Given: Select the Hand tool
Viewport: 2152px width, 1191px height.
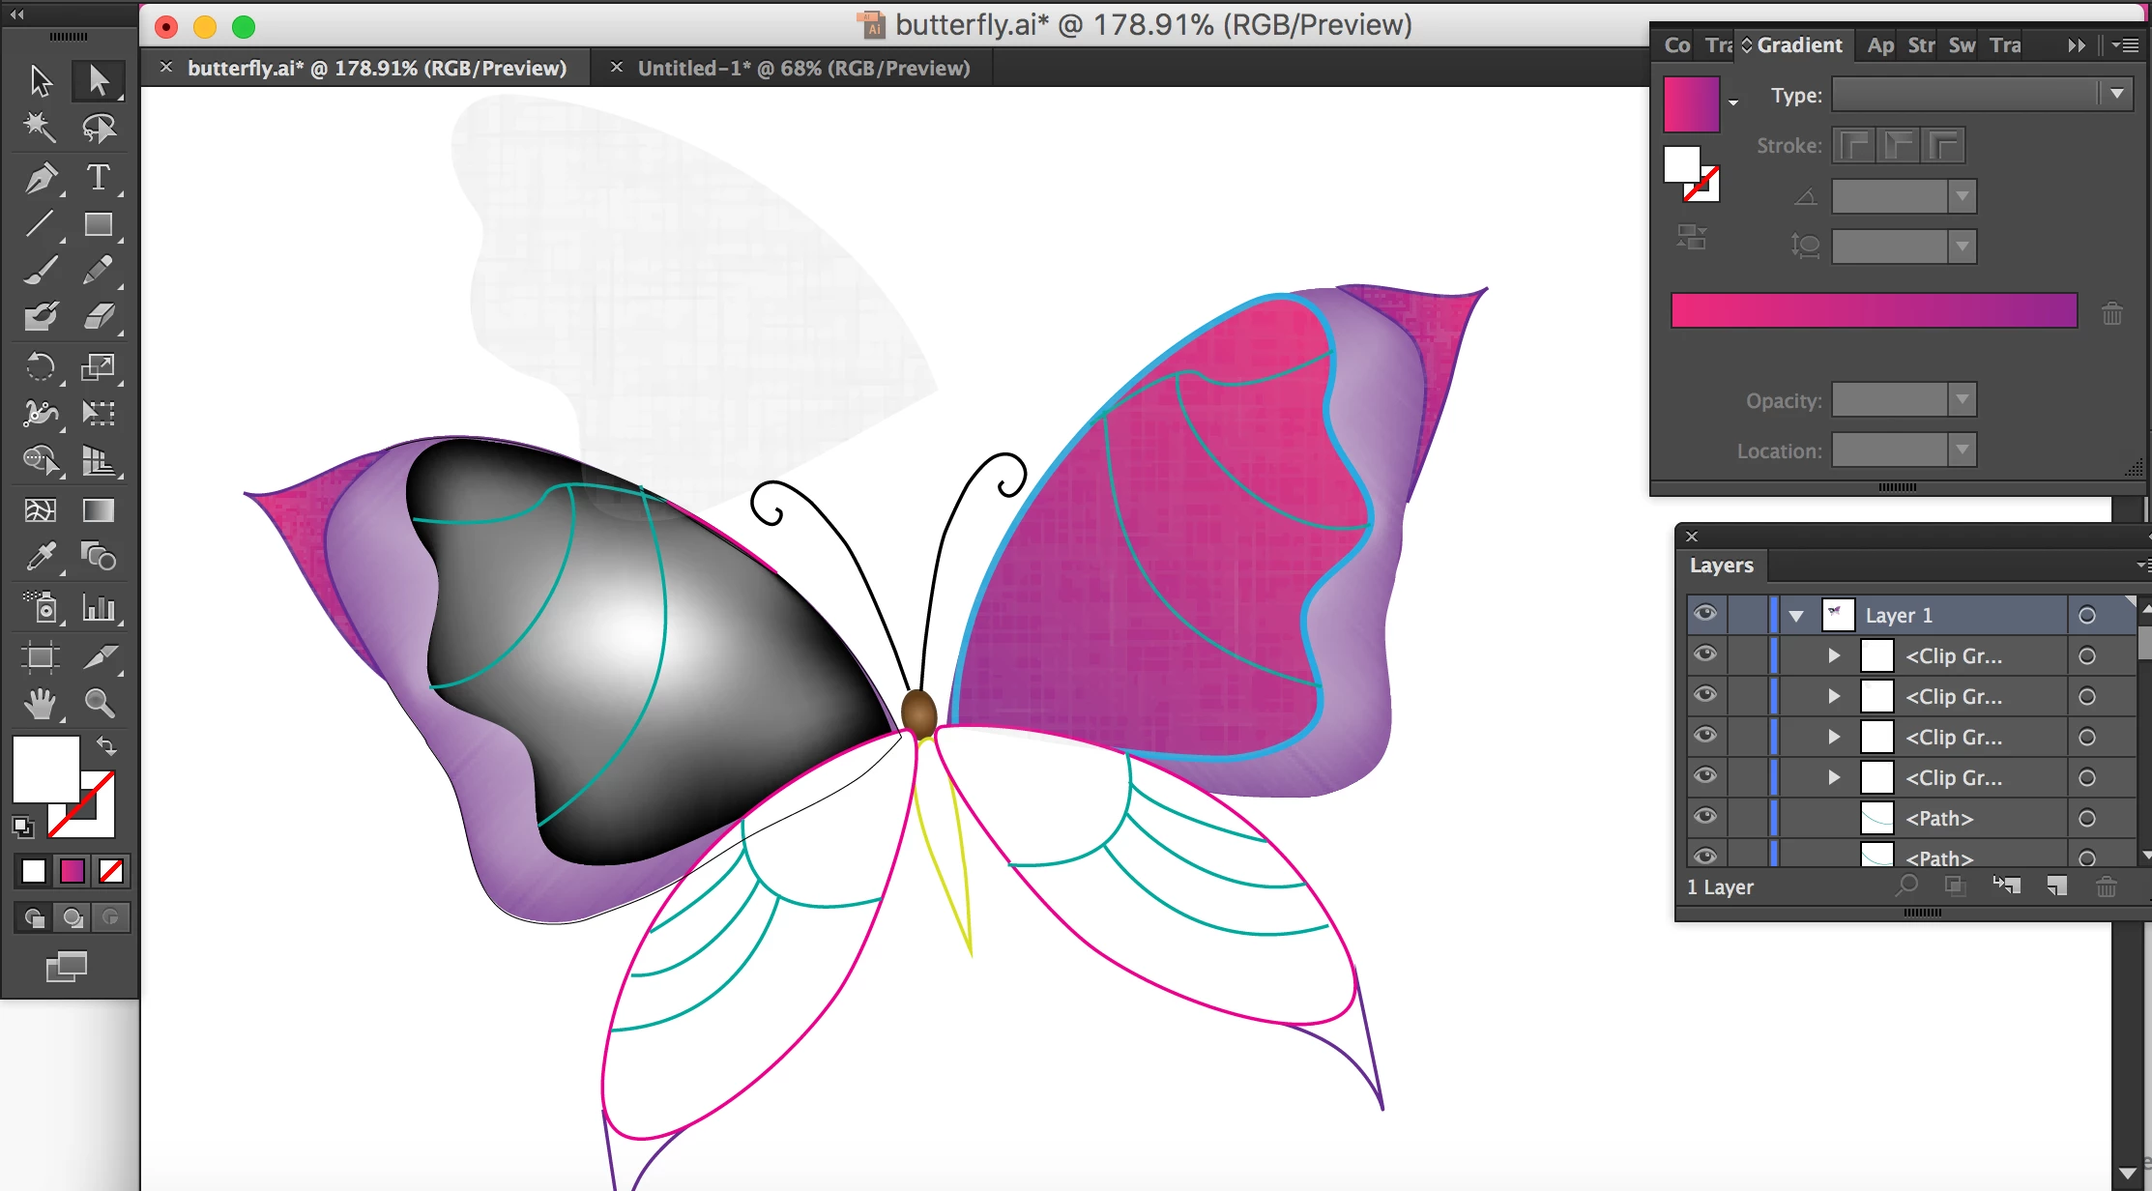Looking at the screenshot, I should click(41, 703).
